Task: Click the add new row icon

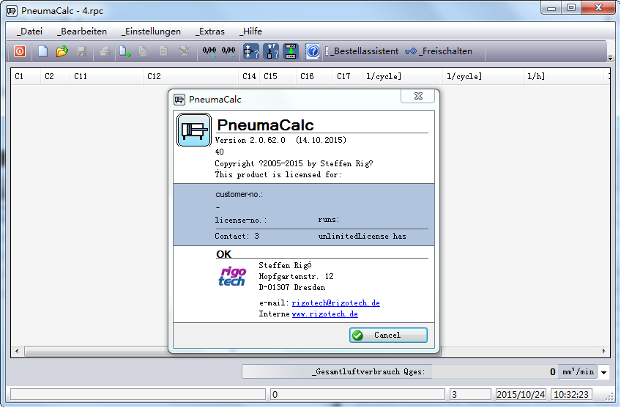Action: pos(125,51)
